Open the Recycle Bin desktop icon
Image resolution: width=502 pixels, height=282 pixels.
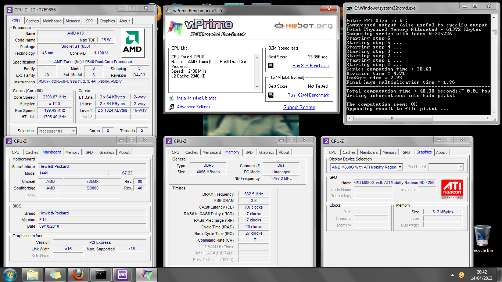click(483, 239)
